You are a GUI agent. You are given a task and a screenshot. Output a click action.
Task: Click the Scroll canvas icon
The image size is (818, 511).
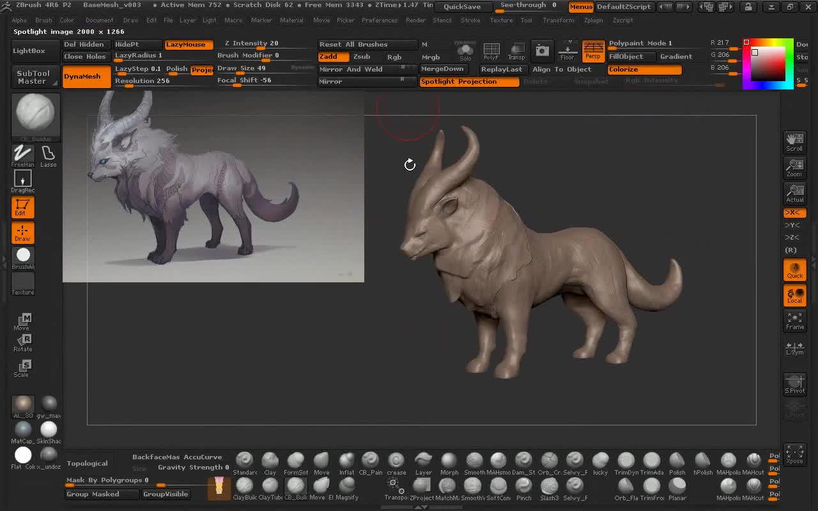(795, 142)
